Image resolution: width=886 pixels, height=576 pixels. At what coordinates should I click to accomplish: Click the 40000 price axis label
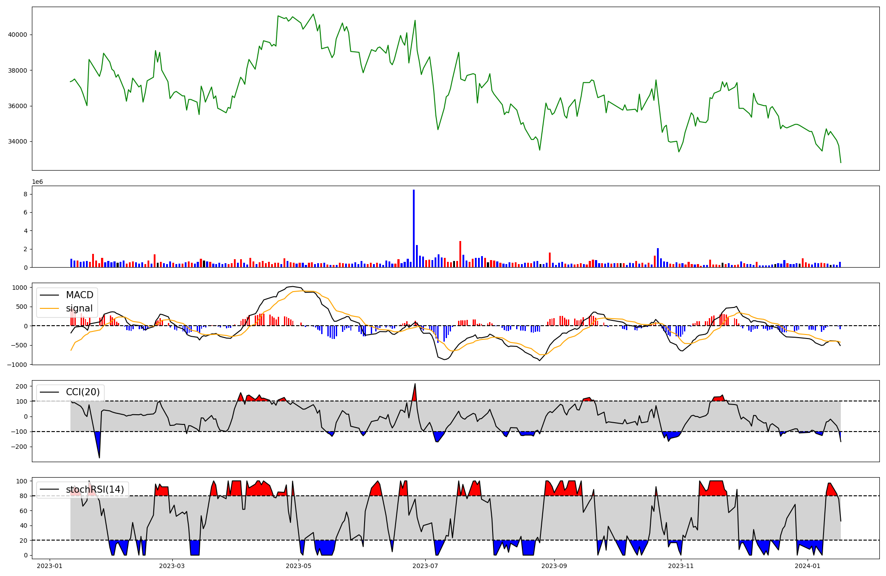point(18,35)
